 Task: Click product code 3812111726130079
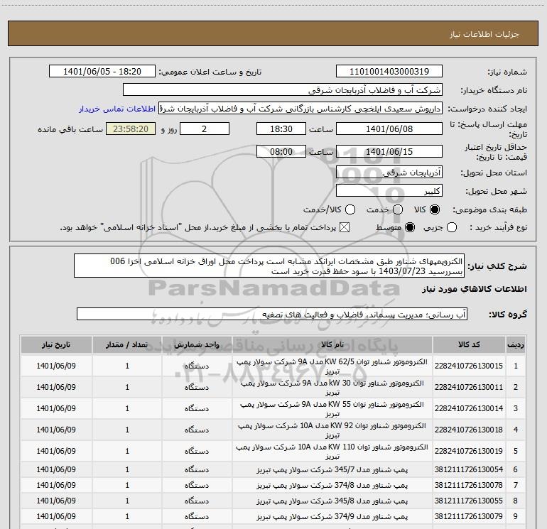pyautogui.click(x=469, y=516)
